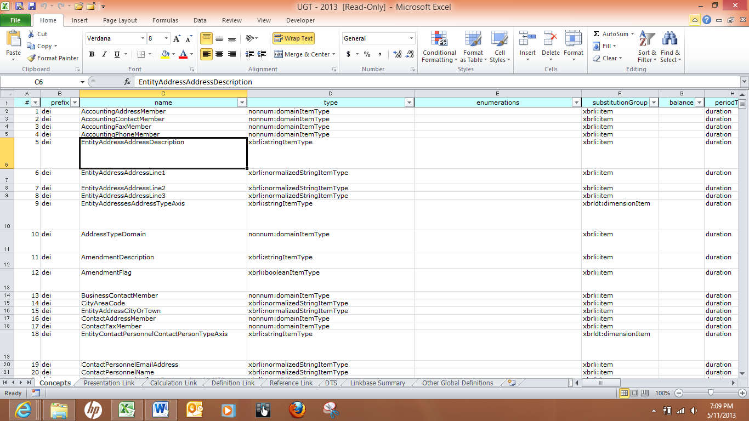
Task: Activate the Format Painter
Action: pyautogui.click(x=52, y=58)
